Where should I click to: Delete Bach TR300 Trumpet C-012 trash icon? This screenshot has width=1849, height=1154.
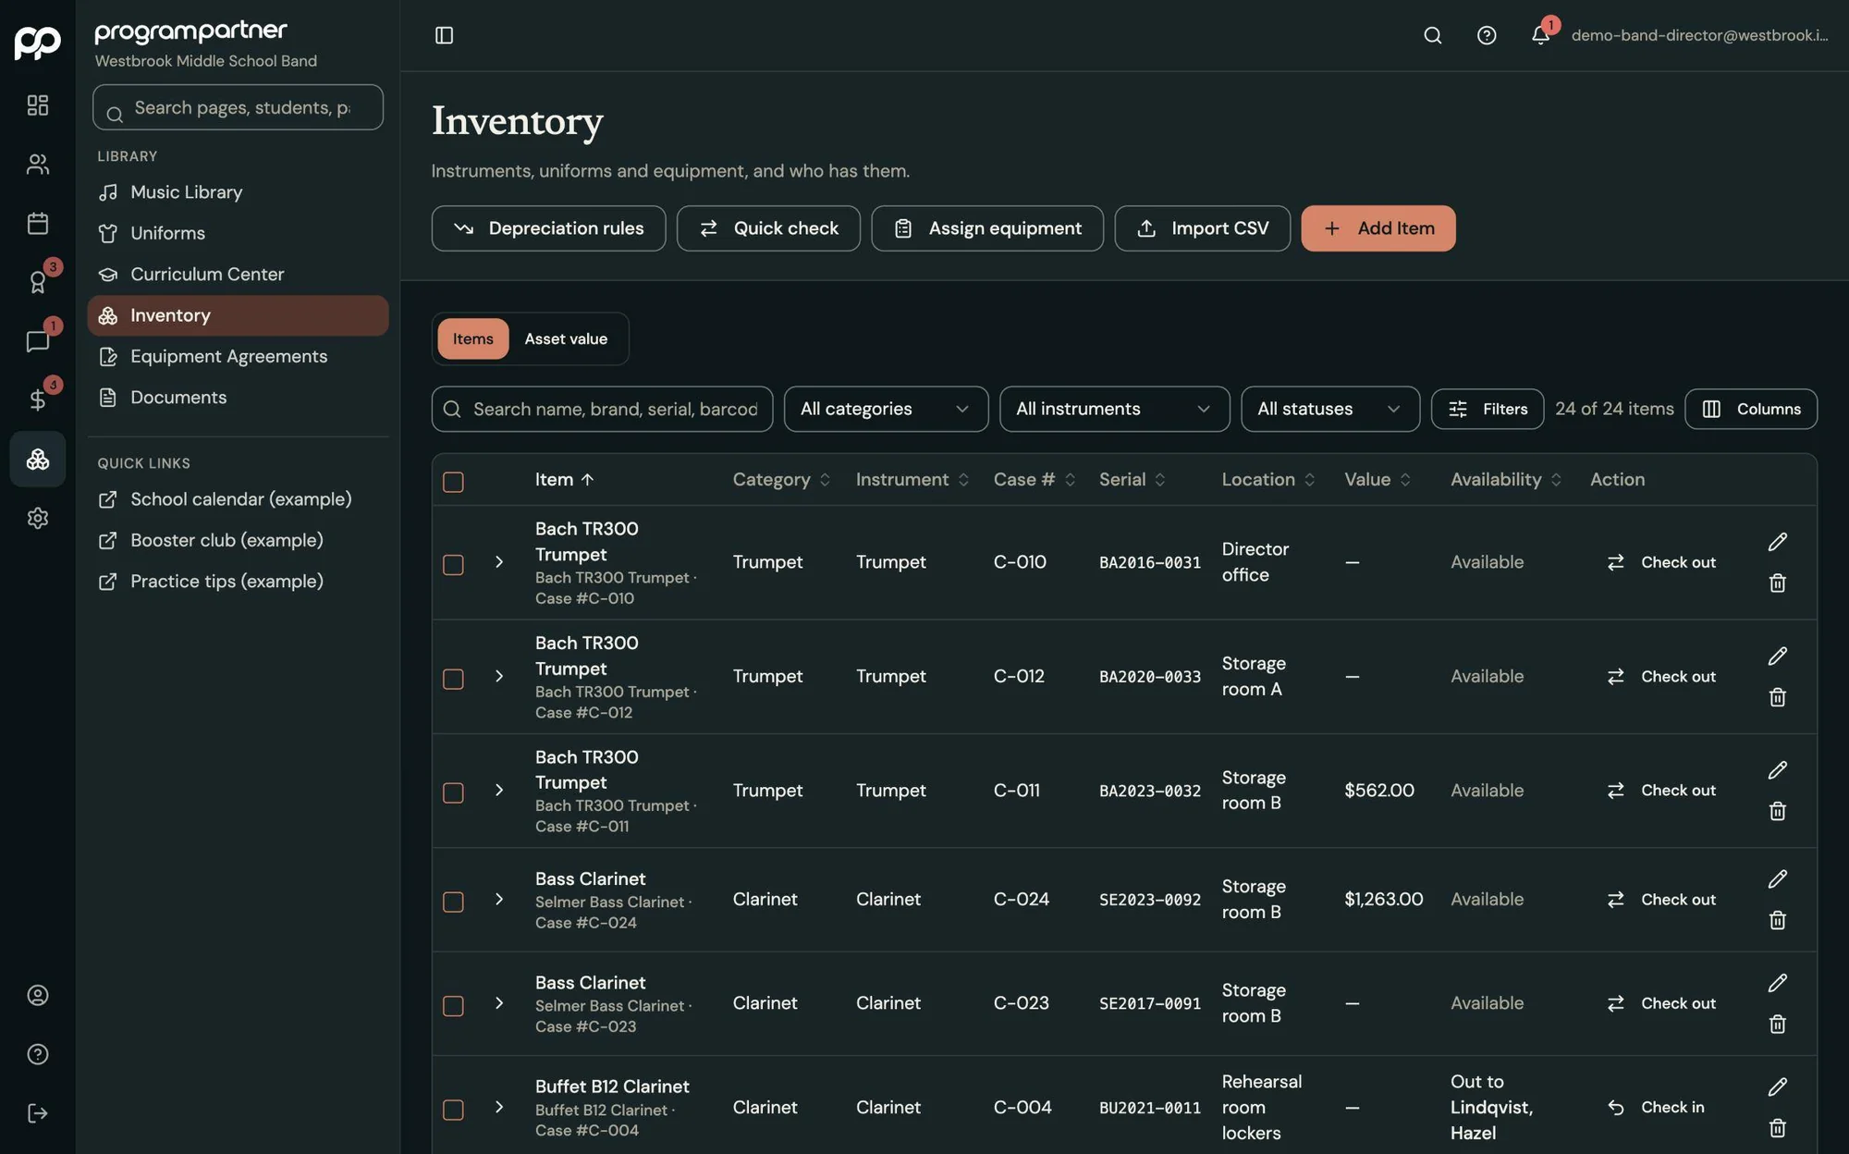click(1777, 697)
